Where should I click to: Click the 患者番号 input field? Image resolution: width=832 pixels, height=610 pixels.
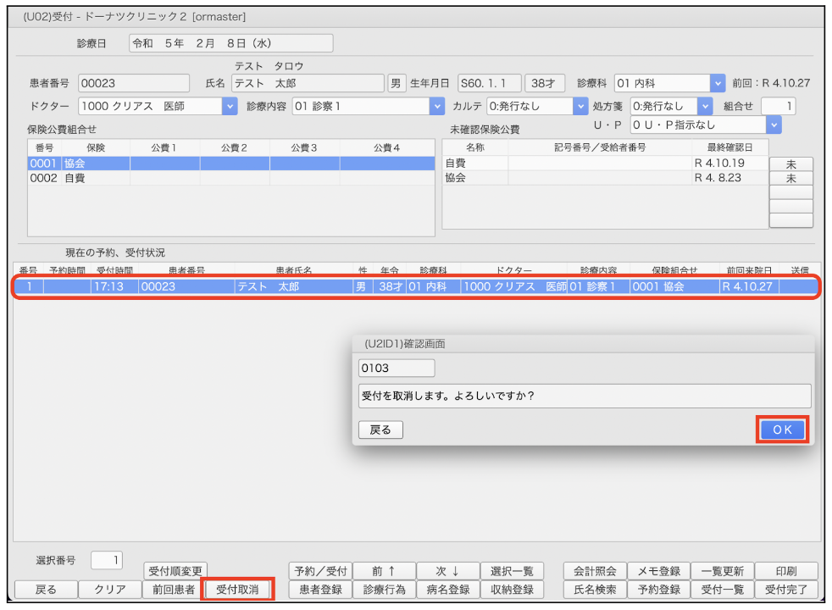tap(134, 83)
